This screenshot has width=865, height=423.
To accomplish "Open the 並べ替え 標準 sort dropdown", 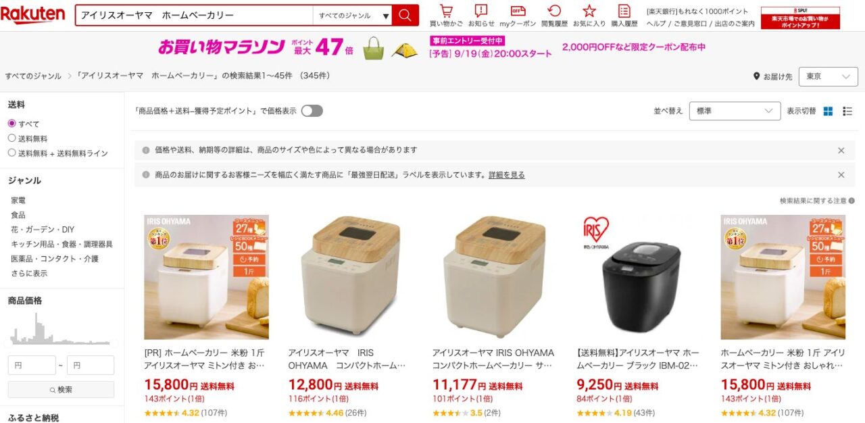I will point(735,111).
